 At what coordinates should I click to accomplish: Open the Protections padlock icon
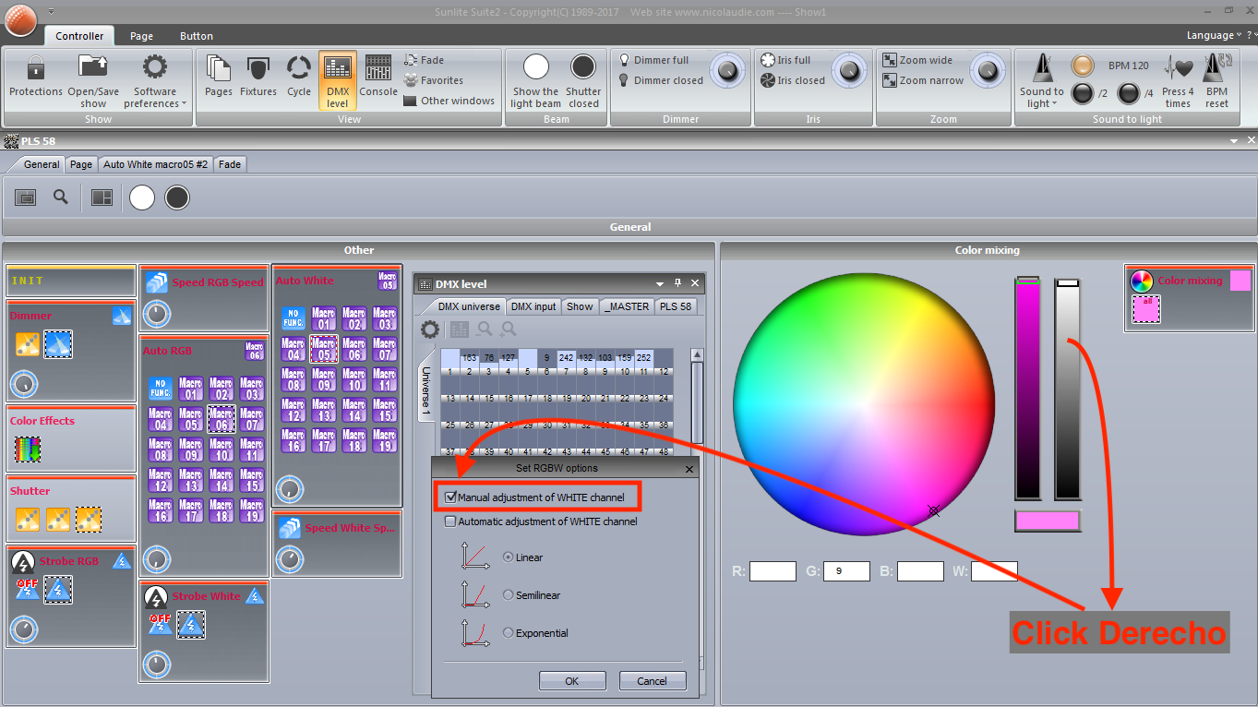point(36,67)
